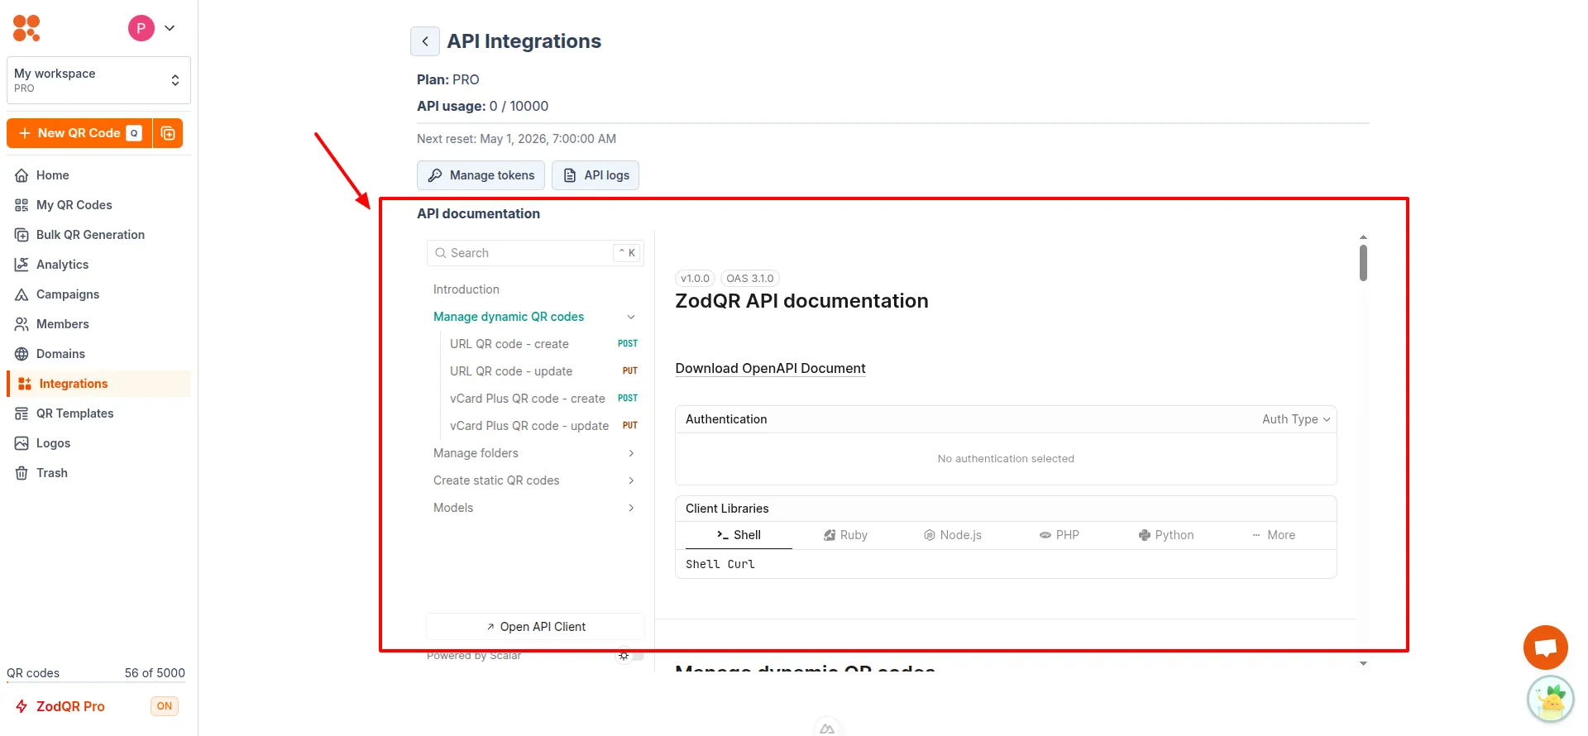The height and width of the screenshot is (736, 1588).
Task: Select Introduction in the docs navigation
Action: (x=466, y=289)
